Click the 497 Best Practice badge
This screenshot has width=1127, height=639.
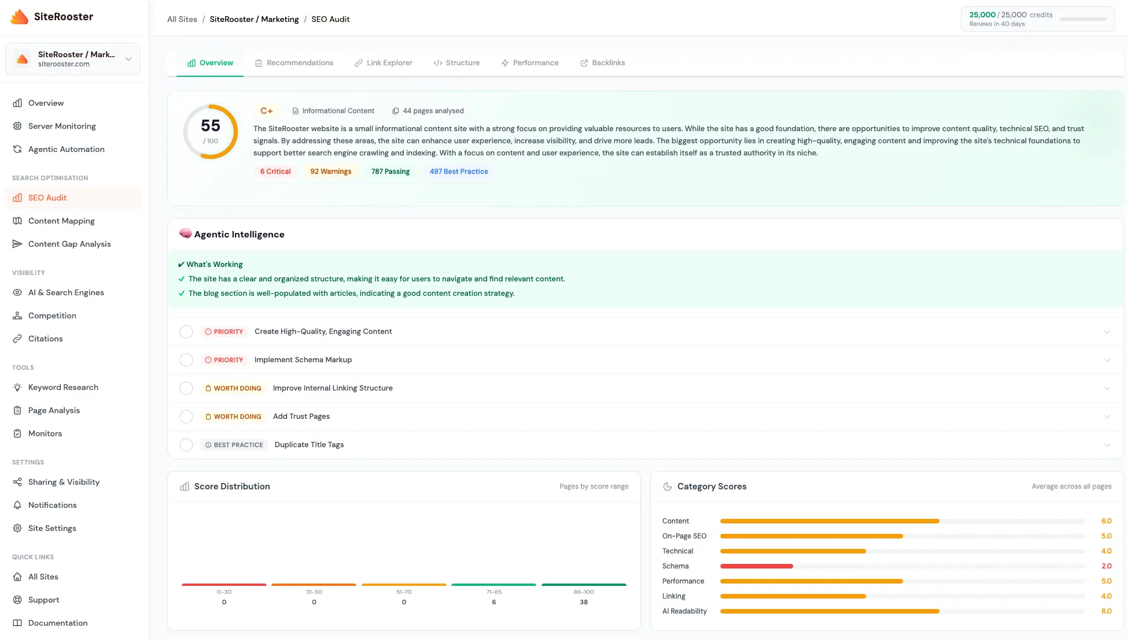(x=459, y=172)
